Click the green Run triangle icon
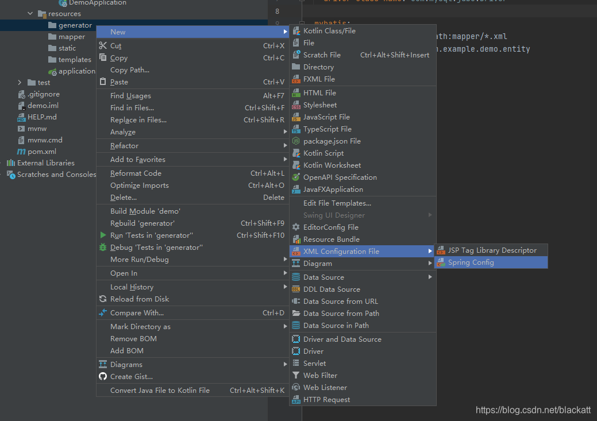Screen dimensions: 597x421 (103, 235)
